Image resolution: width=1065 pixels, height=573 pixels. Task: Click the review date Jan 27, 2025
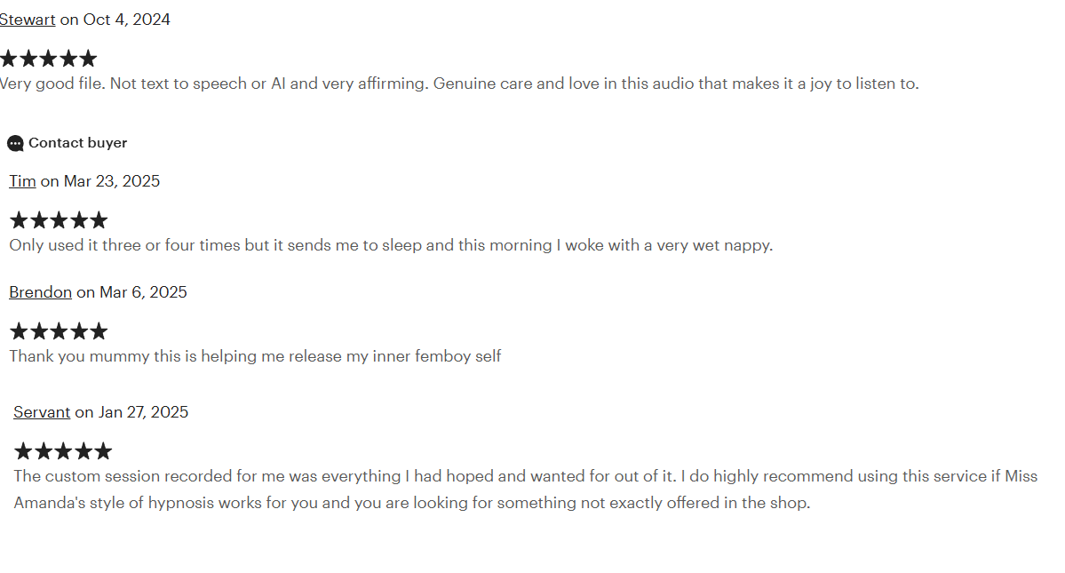click(x=143, y=412)
